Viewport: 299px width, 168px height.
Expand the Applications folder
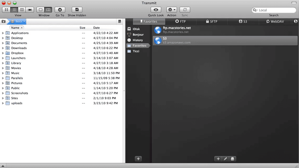[x=3, y=33]
